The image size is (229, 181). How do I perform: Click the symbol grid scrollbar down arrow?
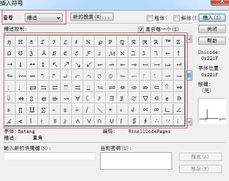click(190, 122)
